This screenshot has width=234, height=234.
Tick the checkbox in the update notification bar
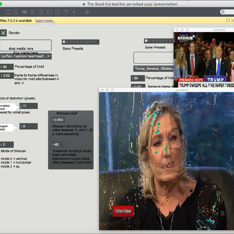pyautogui.click(x=228, y=21)
